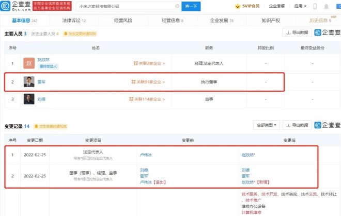Open 刘德's profile photo
The image size is (341, 216).
pos(29,99)
